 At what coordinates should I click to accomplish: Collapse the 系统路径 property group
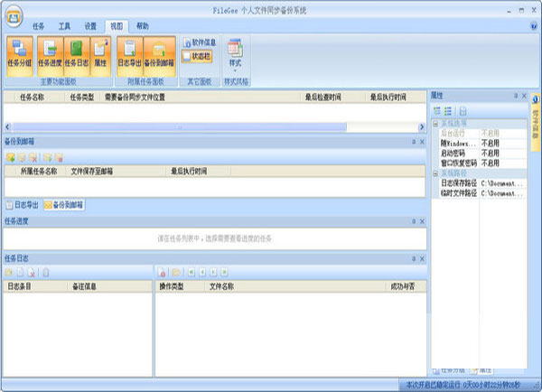[x=435, y=173]
